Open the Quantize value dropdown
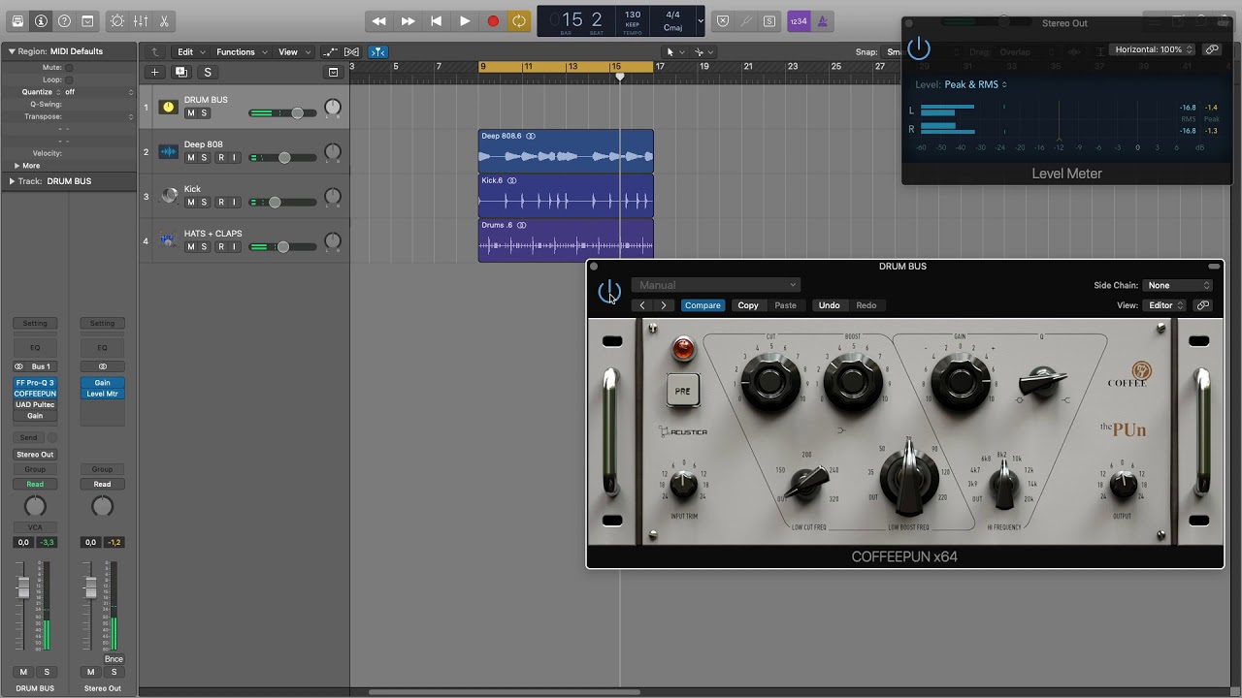This screenshot has height=698, width=1242. pos(99,92)
